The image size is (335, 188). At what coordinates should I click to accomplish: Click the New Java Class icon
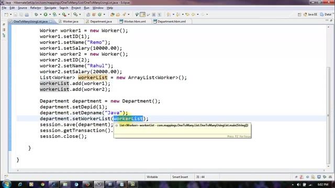point(100,15)
